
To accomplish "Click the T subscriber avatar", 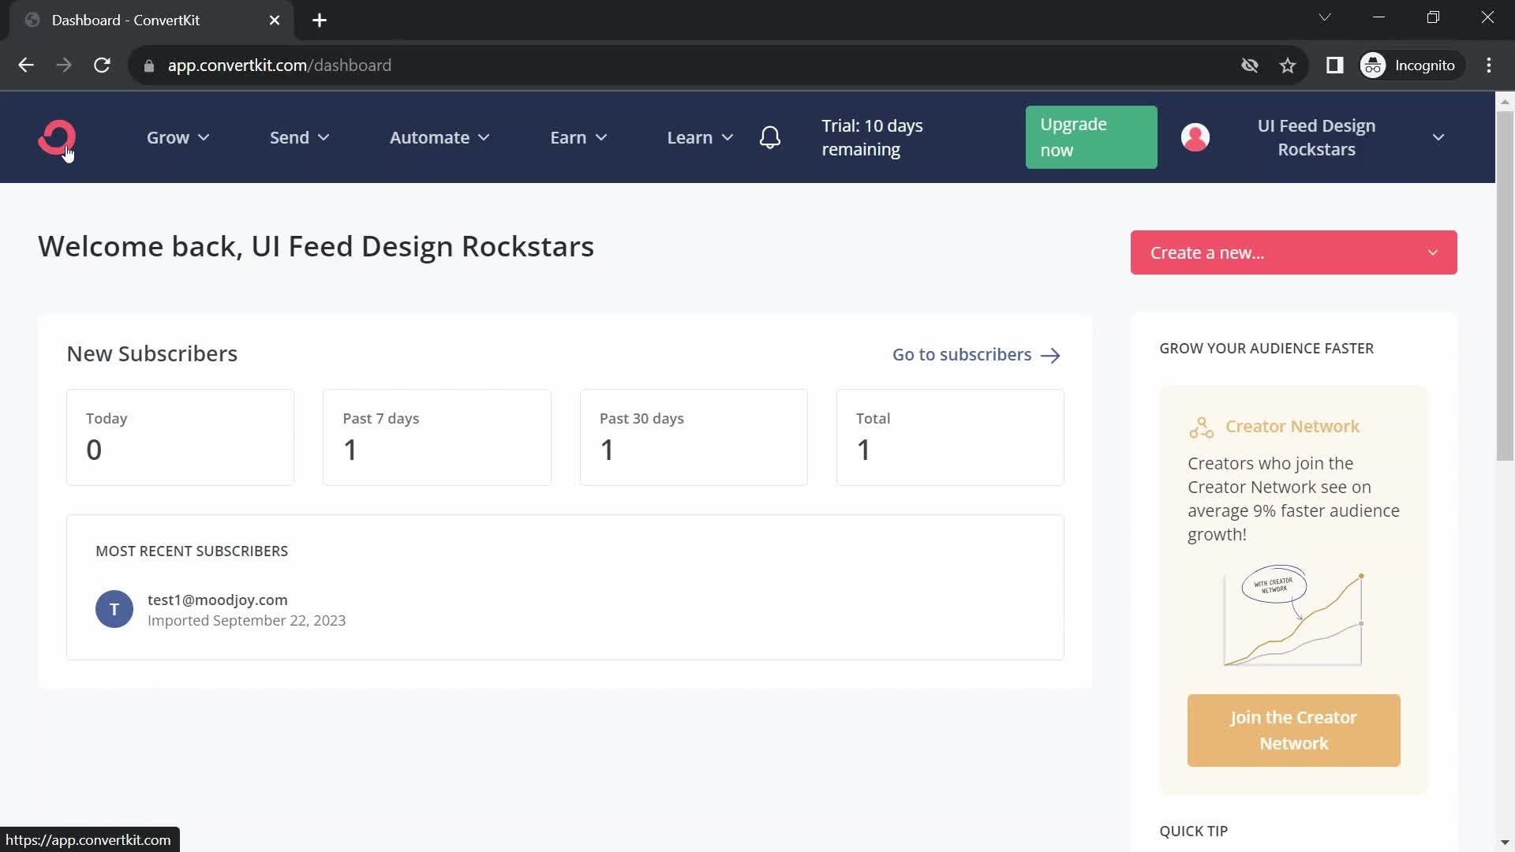I will [x=114, y=609].
